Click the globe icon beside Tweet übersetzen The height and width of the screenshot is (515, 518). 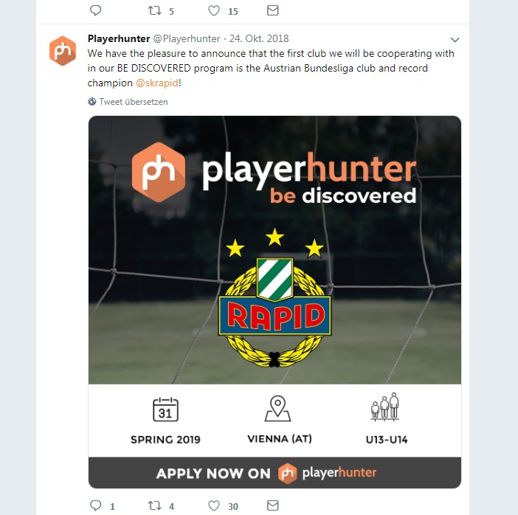click(x=92, y=102)
